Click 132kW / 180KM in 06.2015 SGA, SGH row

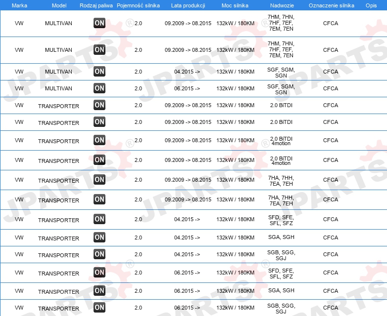[236, 291]
